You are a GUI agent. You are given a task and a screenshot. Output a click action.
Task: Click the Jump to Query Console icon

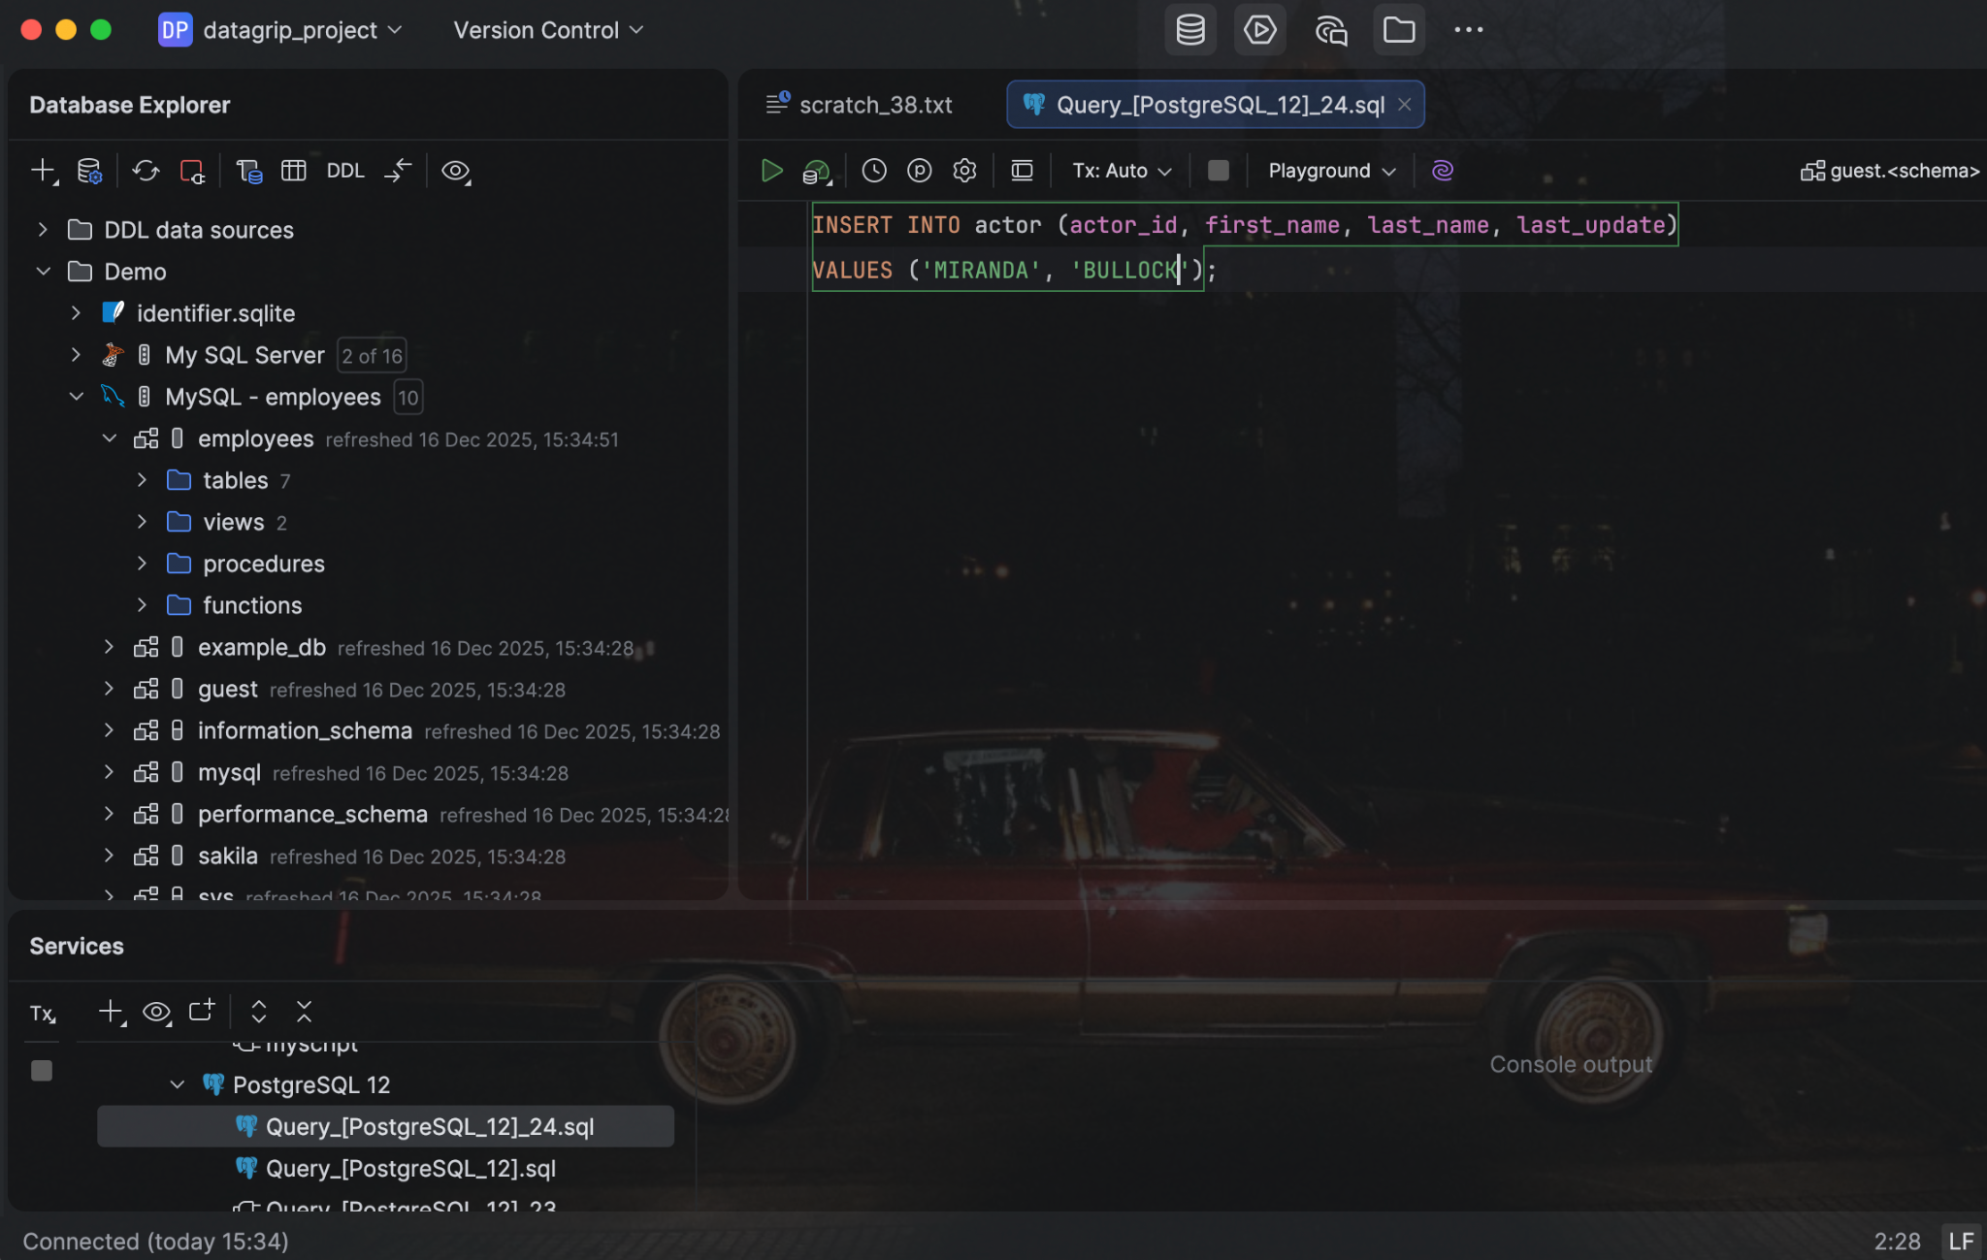(x=248, y=171)
